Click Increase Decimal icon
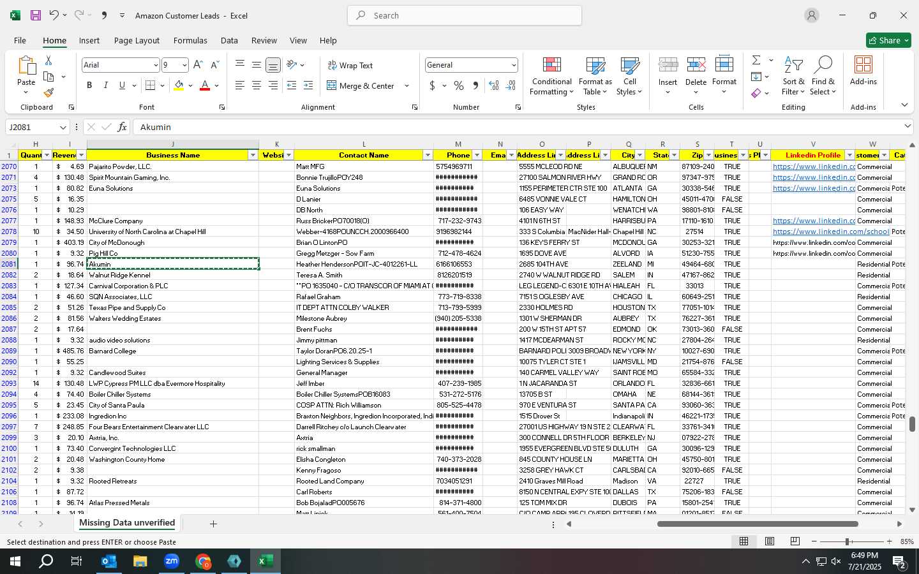The image size is (919, 574). click(x=494, y=85)
